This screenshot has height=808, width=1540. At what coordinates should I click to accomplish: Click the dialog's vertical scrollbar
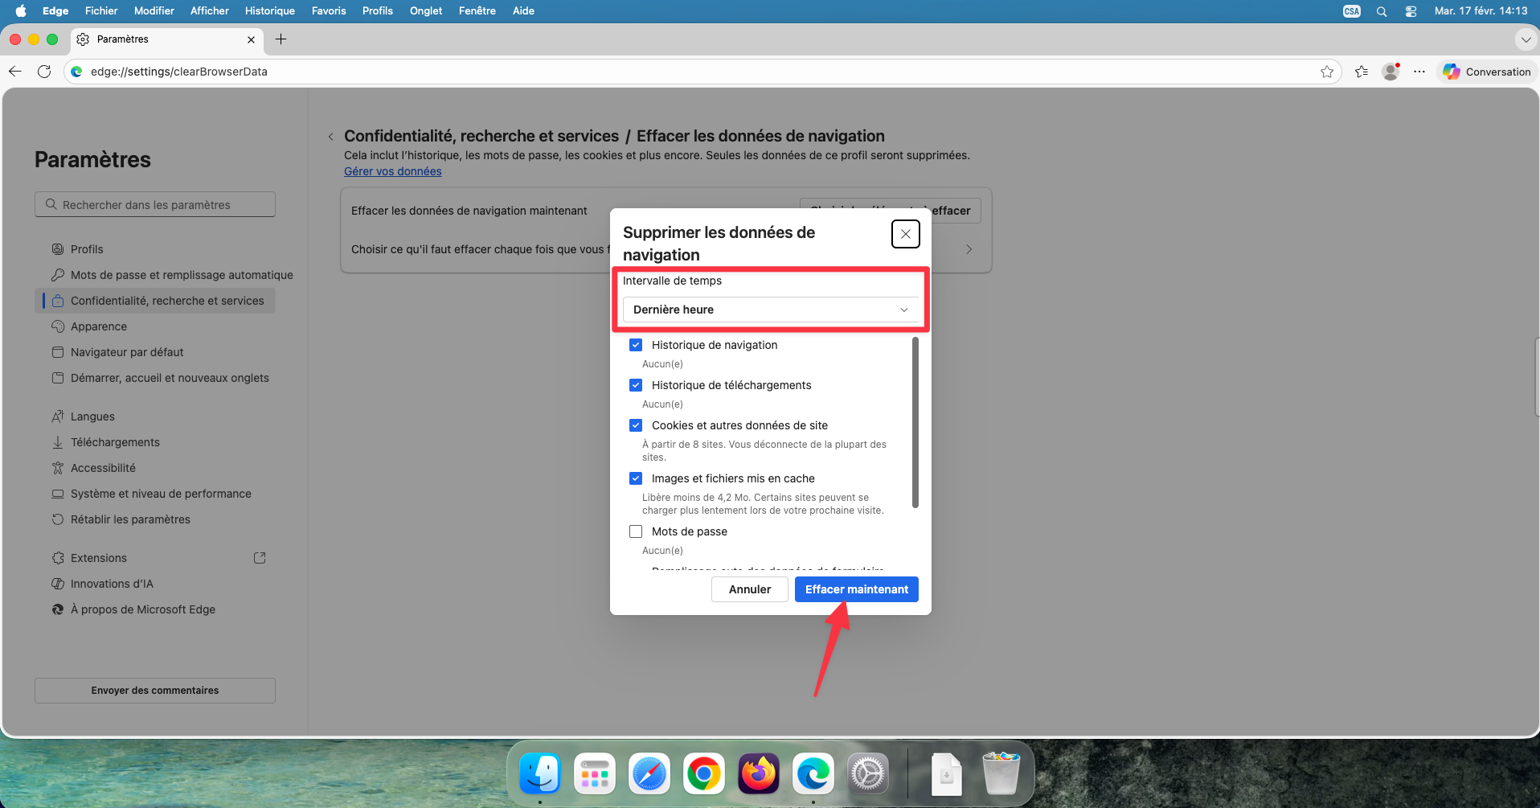pos(915,423)
